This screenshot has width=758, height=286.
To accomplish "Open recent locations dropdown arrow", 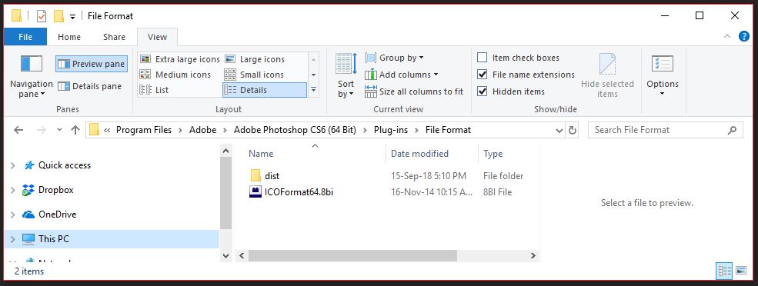I will [59, 130].
